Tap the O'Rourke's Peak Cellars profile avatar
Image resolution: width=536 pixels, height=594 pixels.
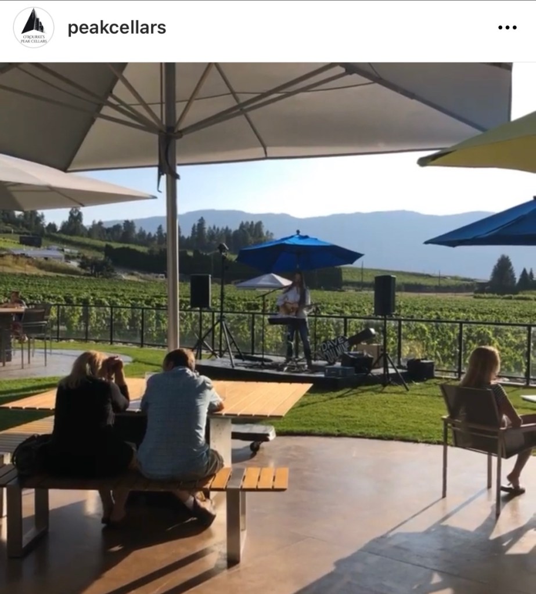click(33, 28)
